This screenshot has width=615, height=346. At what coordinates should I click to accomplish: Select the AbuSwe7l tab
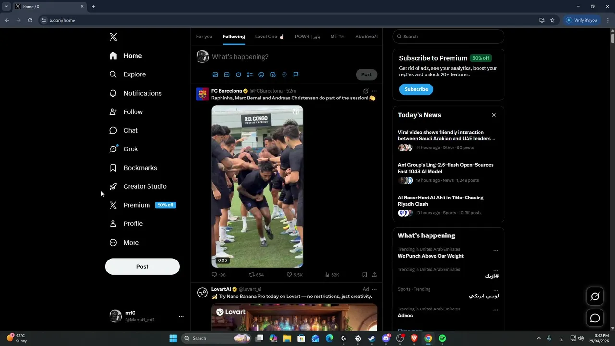[x=366, y=37]
